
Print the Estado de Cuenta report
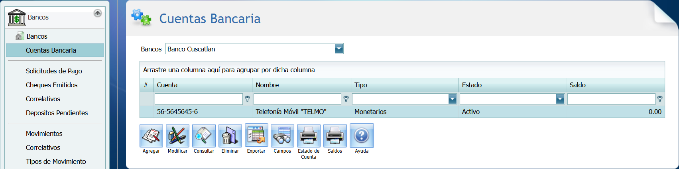[x=309, y=136]
